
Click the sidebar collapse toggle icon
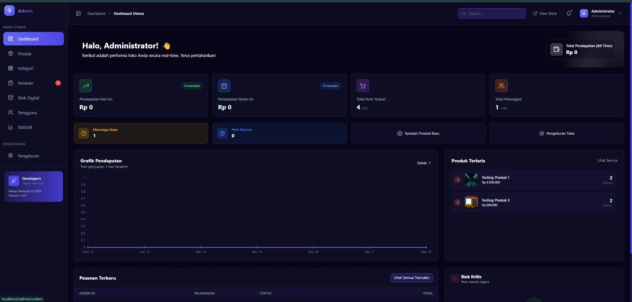(x=78, y=14)
